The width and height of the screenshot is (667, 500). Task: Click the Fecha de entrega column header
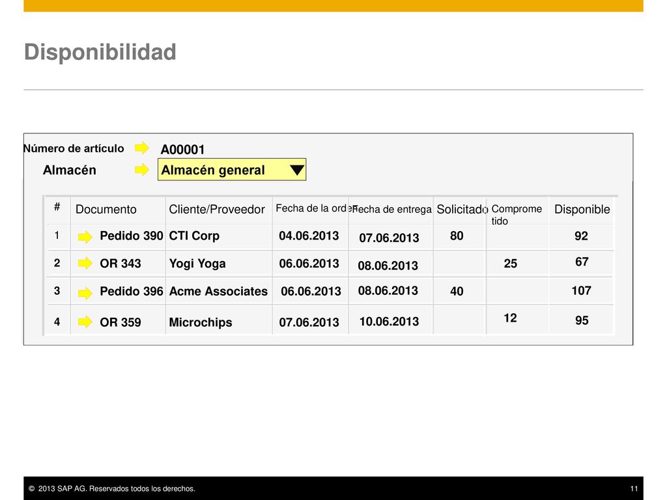pos(391,209)
